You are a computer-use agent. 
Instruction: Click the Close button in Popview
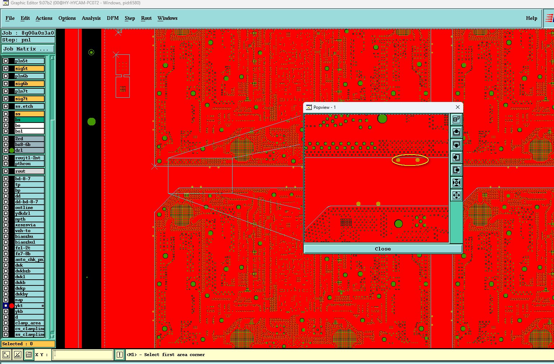(x=383, y=249)
